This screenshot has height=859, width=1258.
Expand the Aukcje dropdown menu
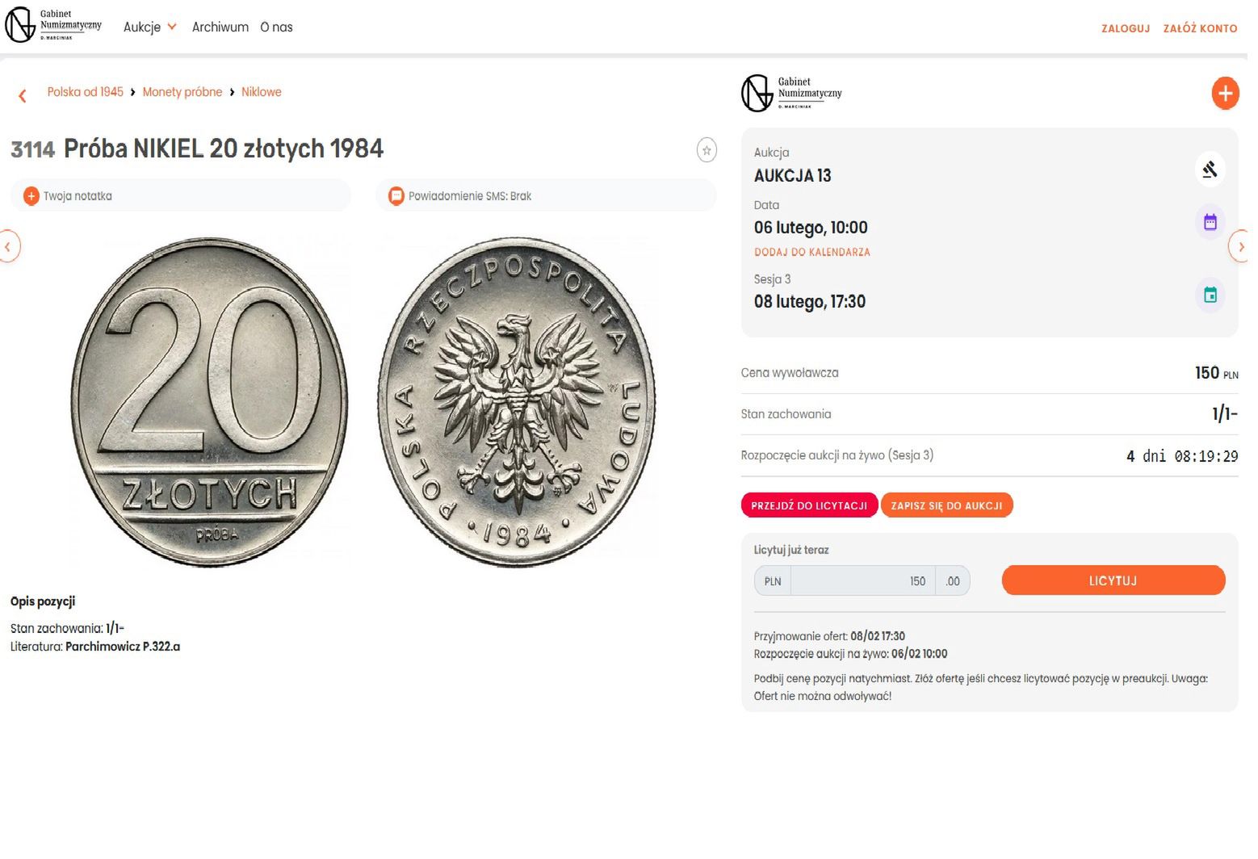[x=151, y=27]
